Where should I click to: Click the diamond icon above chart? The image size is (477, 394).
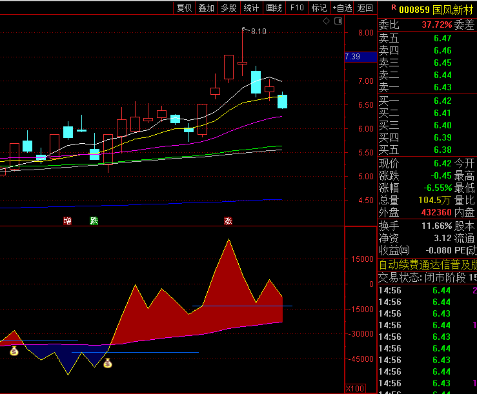(x=326, y=21)
